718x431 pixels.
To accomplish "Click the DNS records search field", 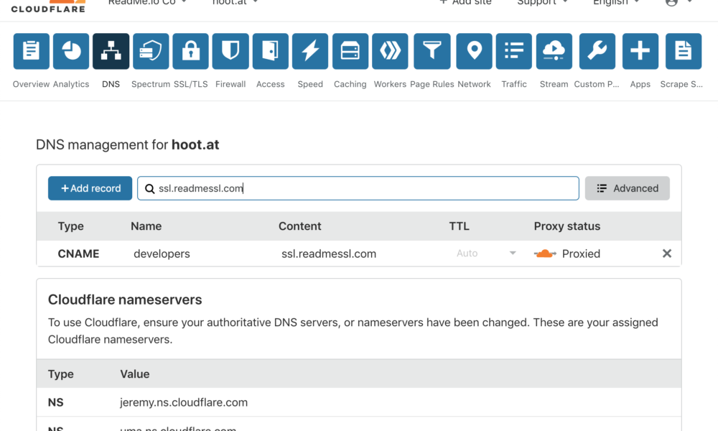I will [x=359, y=188].
